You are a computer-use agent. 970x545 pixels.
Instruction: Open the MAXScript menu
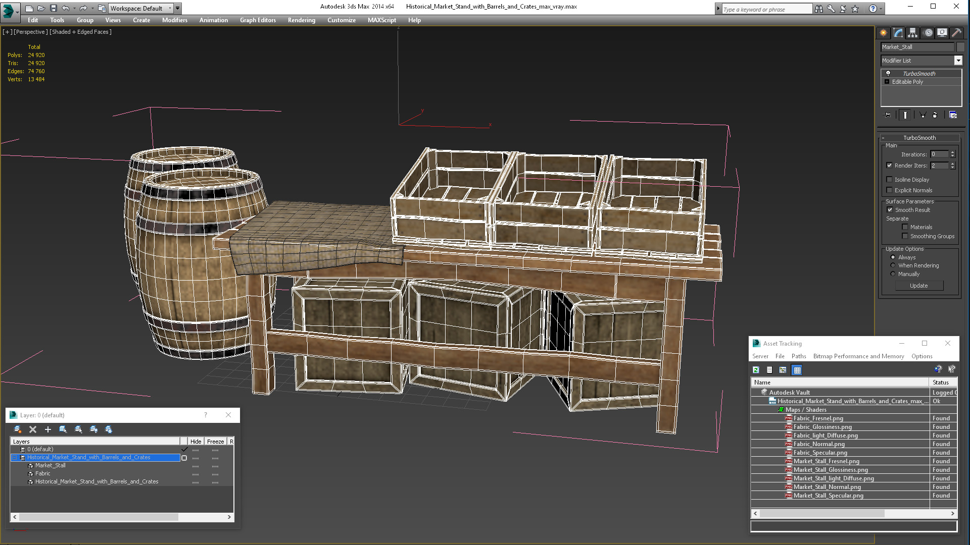(x=382, y=20)
